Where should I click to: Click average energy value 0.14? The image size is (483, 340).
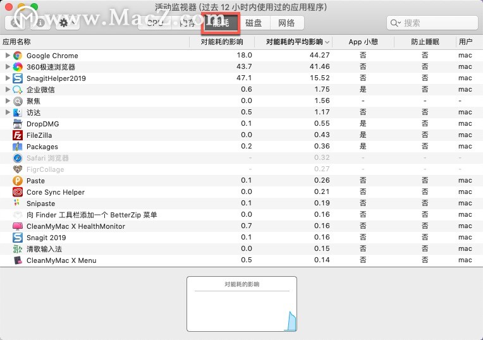(x=322, y=260)
